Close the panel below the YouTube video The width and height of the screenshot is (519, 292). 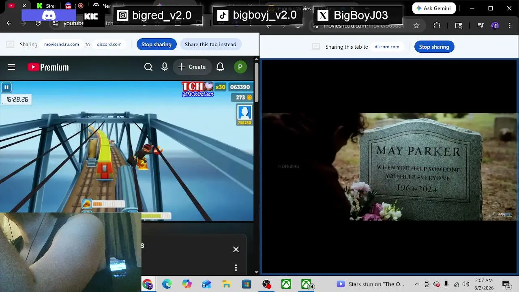tap(236, 249)
